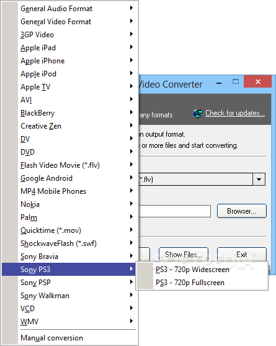Choose BlackBerry in the format list

pyautogui.click(x=69, y=113)
